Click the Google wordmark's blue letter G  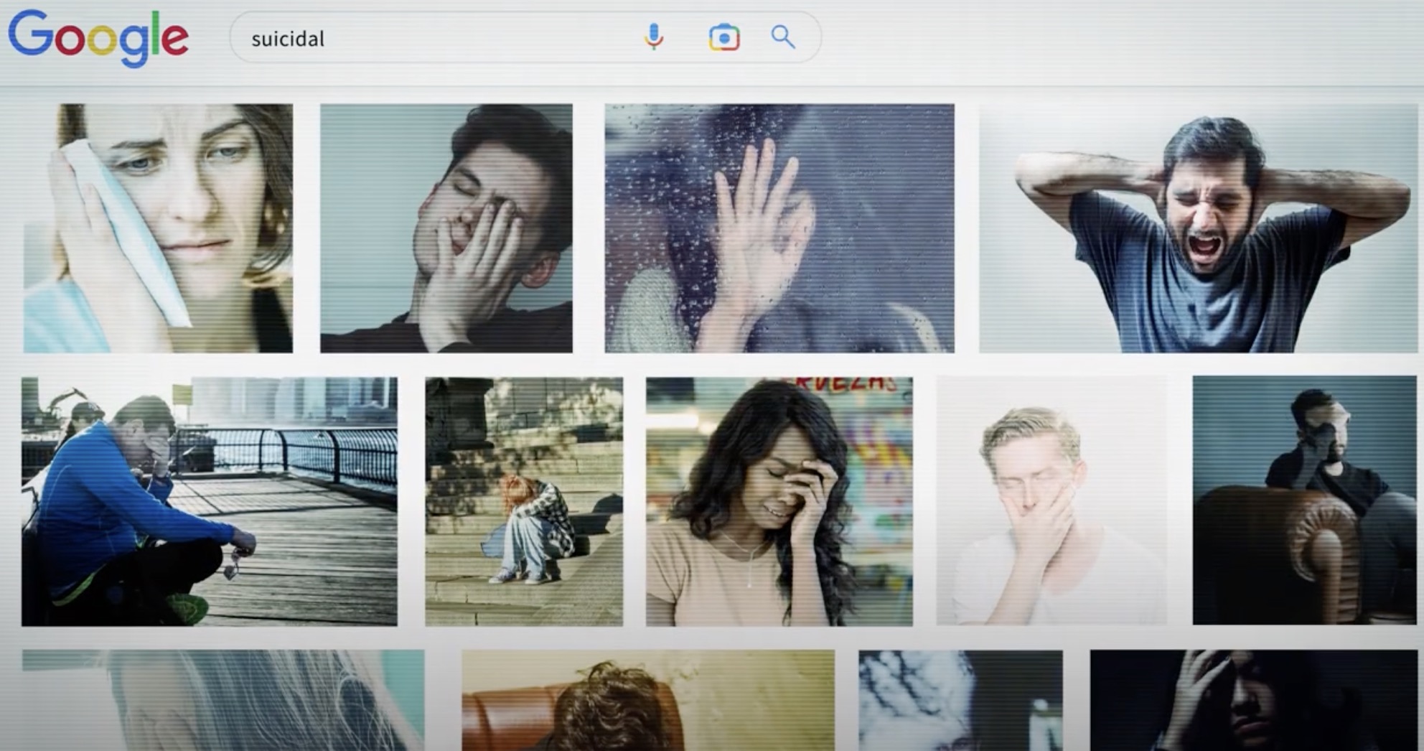(30, 33)
